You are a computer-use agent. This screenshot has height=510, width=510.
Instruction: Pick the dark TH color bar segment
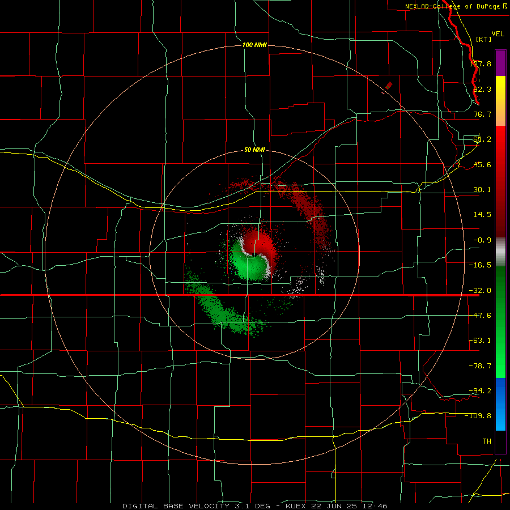[500, 442]
